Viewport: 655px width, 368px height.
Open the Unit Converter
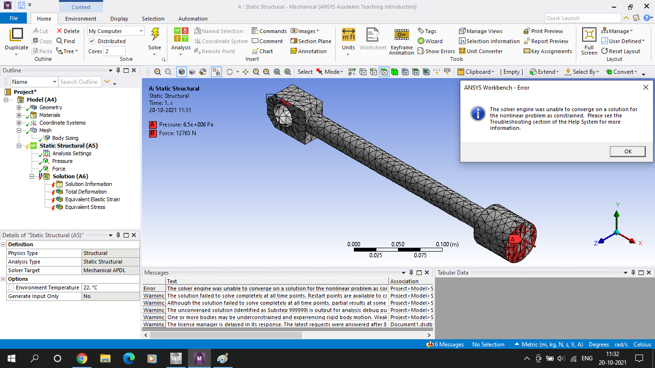(480, 51)
